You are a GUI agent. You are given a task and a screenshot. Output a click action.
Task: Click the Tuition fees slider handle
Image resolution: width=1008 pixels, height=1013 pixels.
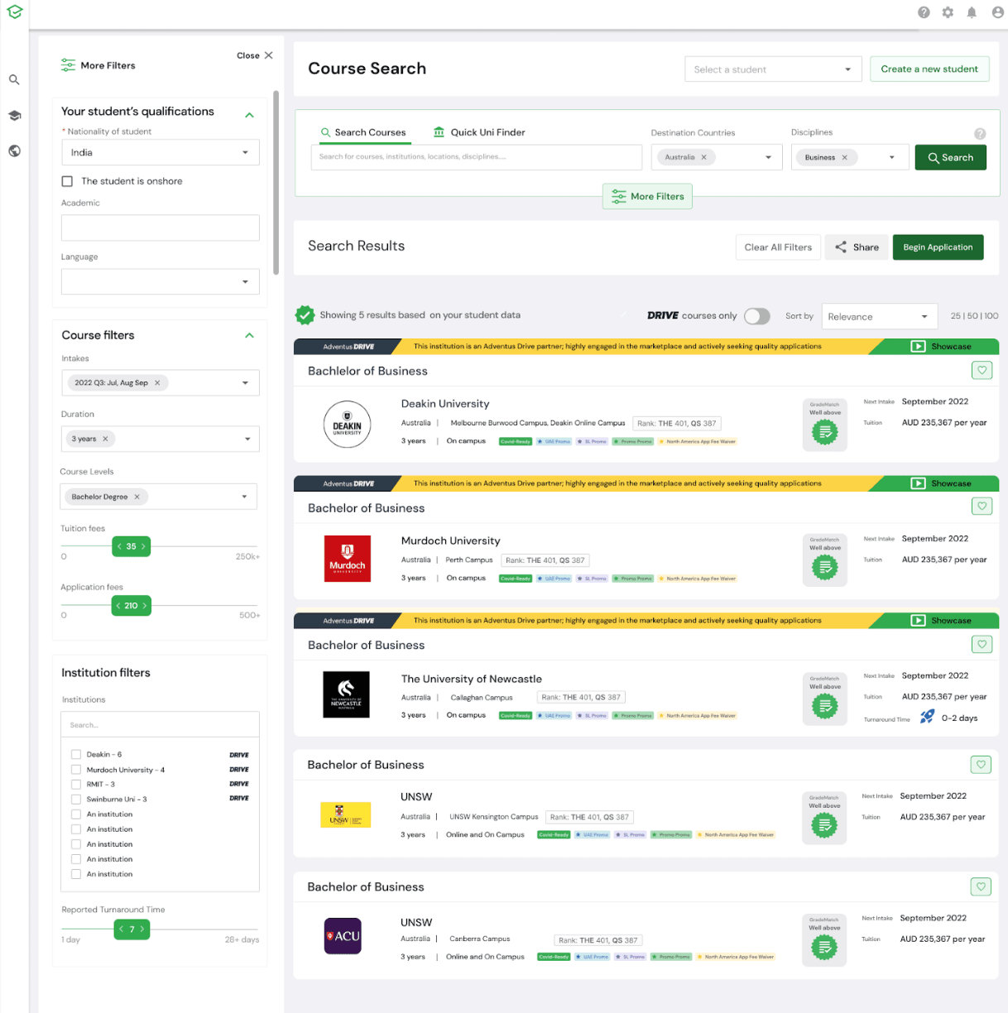coord(131,546)
